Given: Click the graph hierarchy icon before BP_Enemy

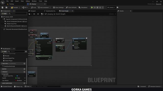Looking at the screenshot, I should click(42, 14).
